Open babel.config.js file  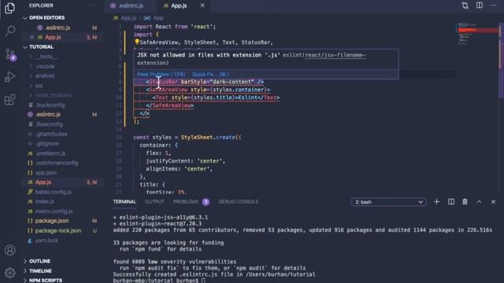54,192
